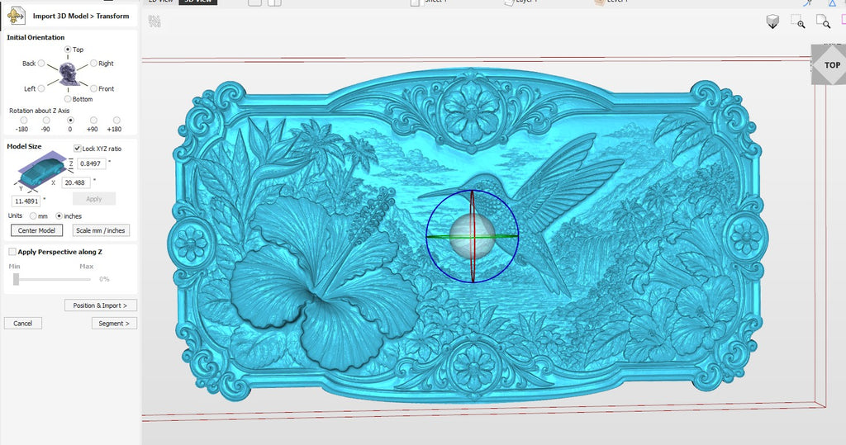
Task: Select Bottom initial orientation
Action: (x=68, y=99)
